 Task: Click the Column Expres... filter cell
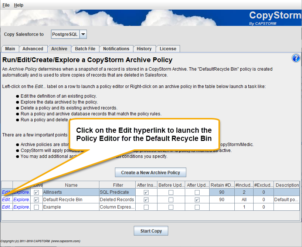click(117, 207)
